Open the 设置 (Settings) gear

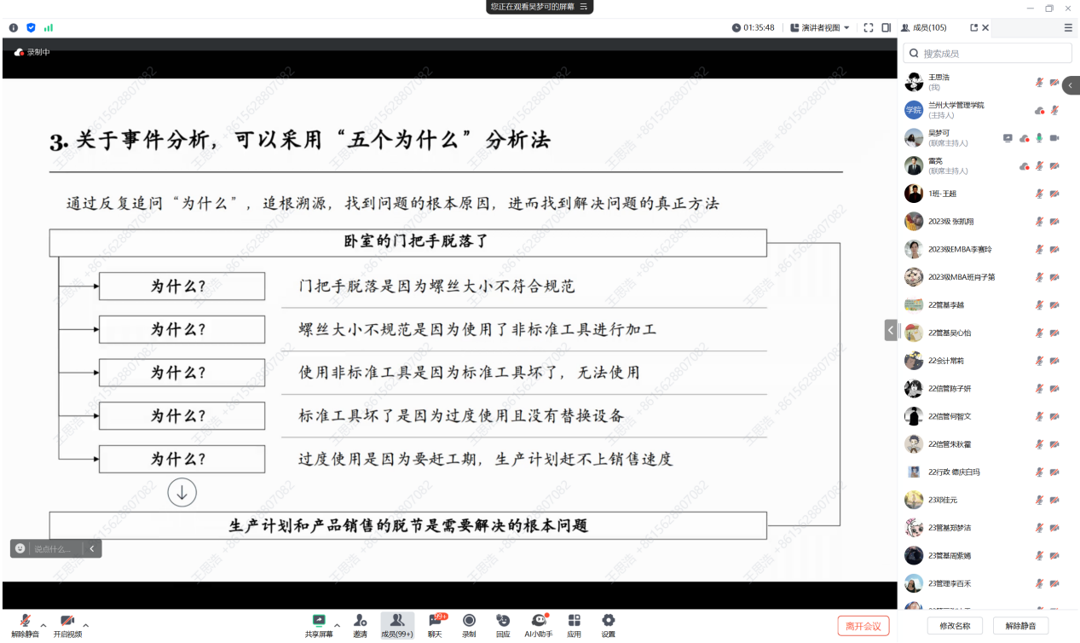(x=608, y=624)
